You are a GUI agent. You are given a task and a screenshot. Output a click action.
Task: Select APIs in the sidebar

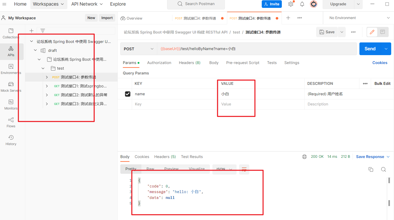click(11, 51)
